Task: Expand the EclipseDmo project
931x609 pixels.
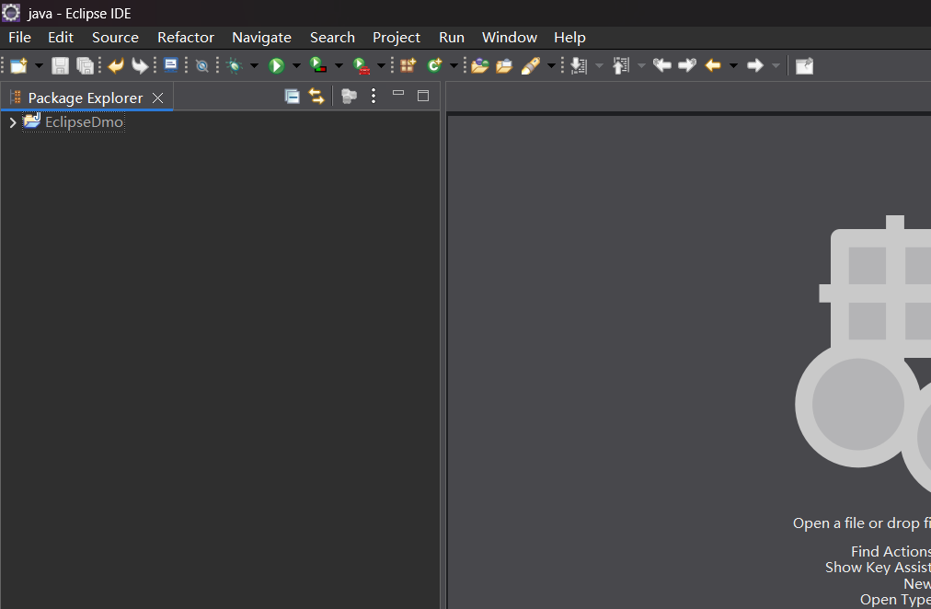Action: (x=13, y=122)
